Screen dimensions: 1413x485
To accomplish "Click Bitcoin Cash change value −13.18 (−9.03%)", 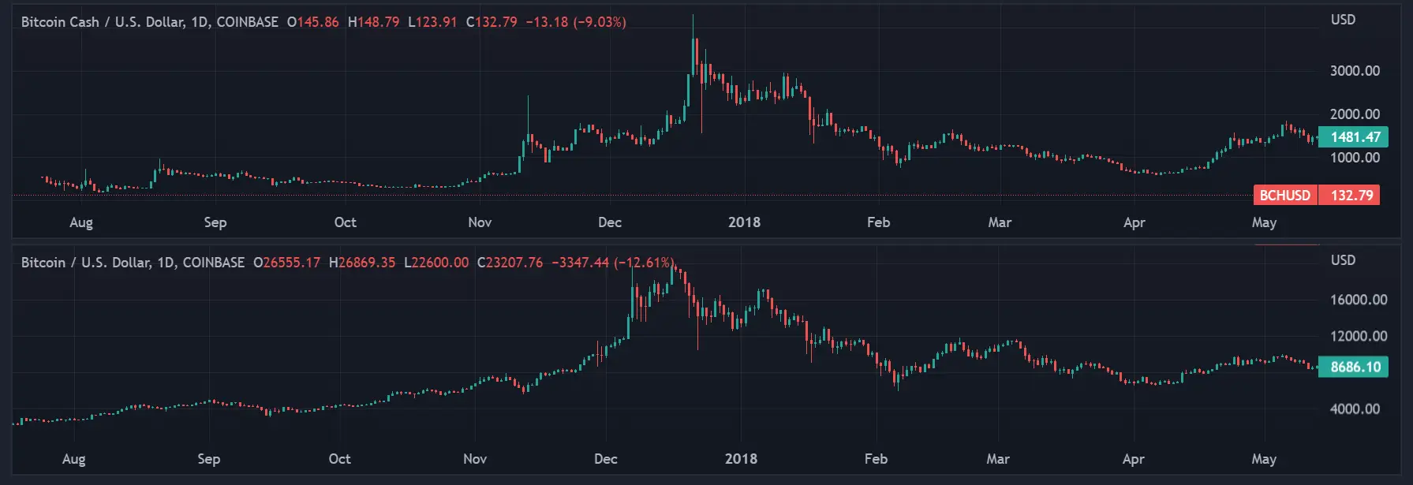I will [x=576, y=22].
